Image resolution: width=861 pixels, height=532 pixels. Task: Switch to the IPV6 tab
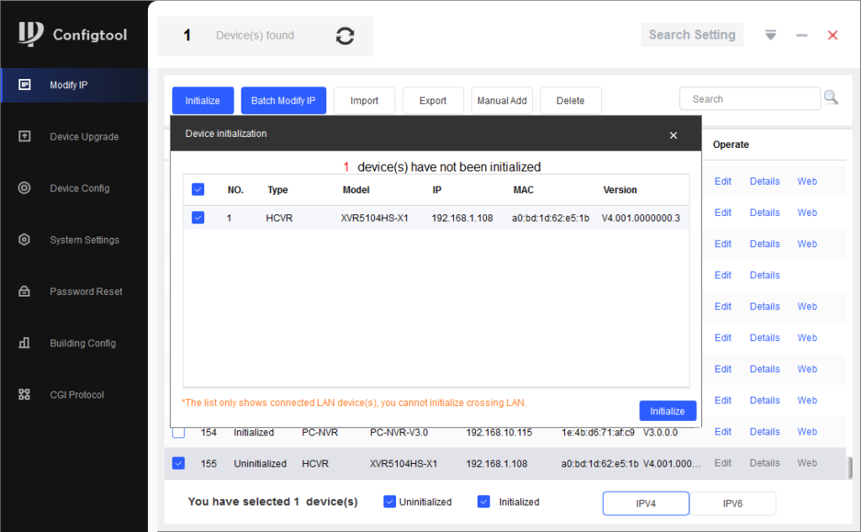coord(732,503)
